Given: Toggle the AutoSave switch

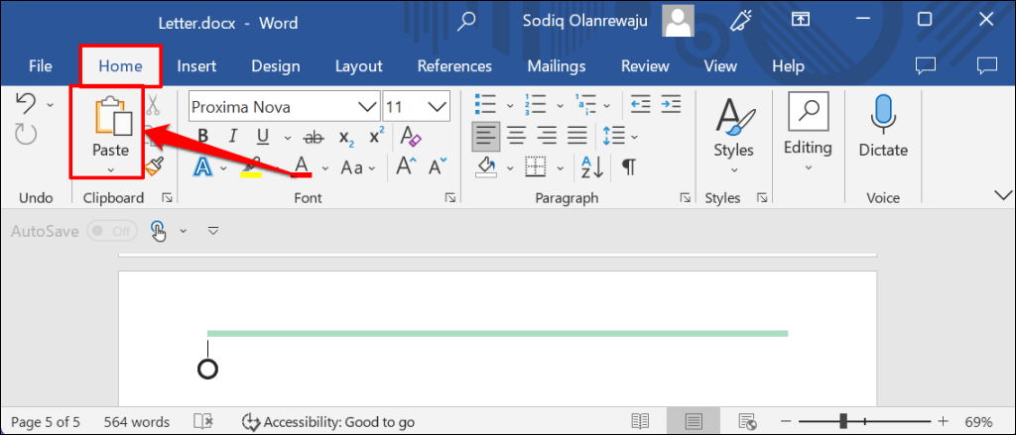Looking at the screenshot, I should tap(111, 231).
